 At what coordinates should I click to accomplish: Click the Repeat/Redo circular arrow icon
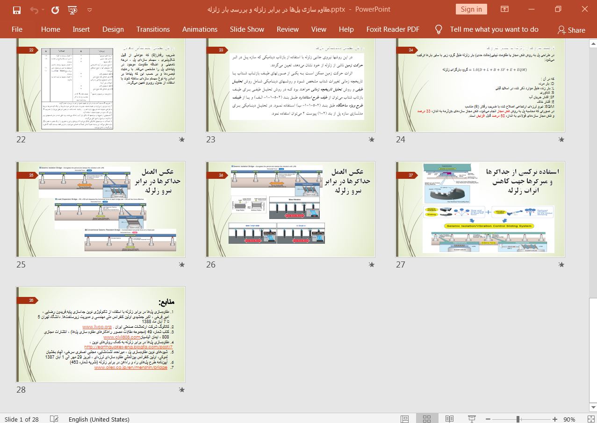pos(55,10)
